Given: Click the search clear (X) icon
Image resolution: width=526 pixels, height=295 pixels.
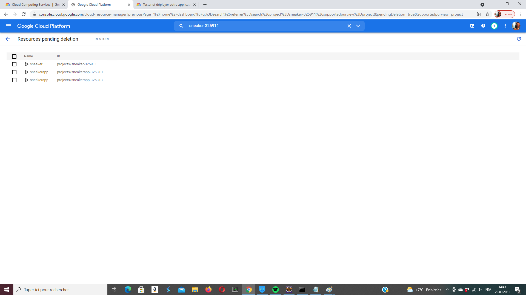Looking at the screenshot, I should [x=349, y=26].
